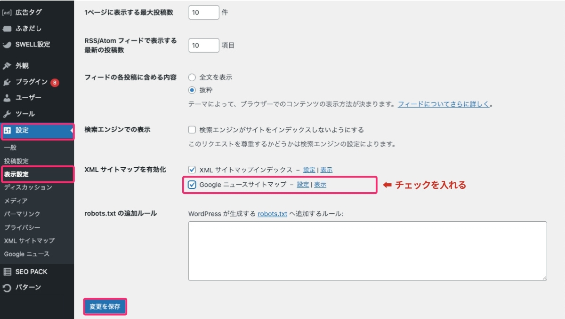Open パーマリンク settings from the sidebar
565x319 pixels.
point(20,213)
